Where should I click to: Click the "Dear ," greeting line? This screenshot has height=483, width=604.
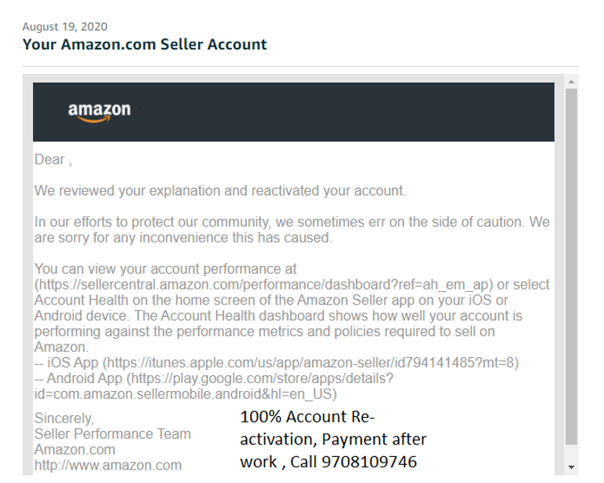pos(53,160)
